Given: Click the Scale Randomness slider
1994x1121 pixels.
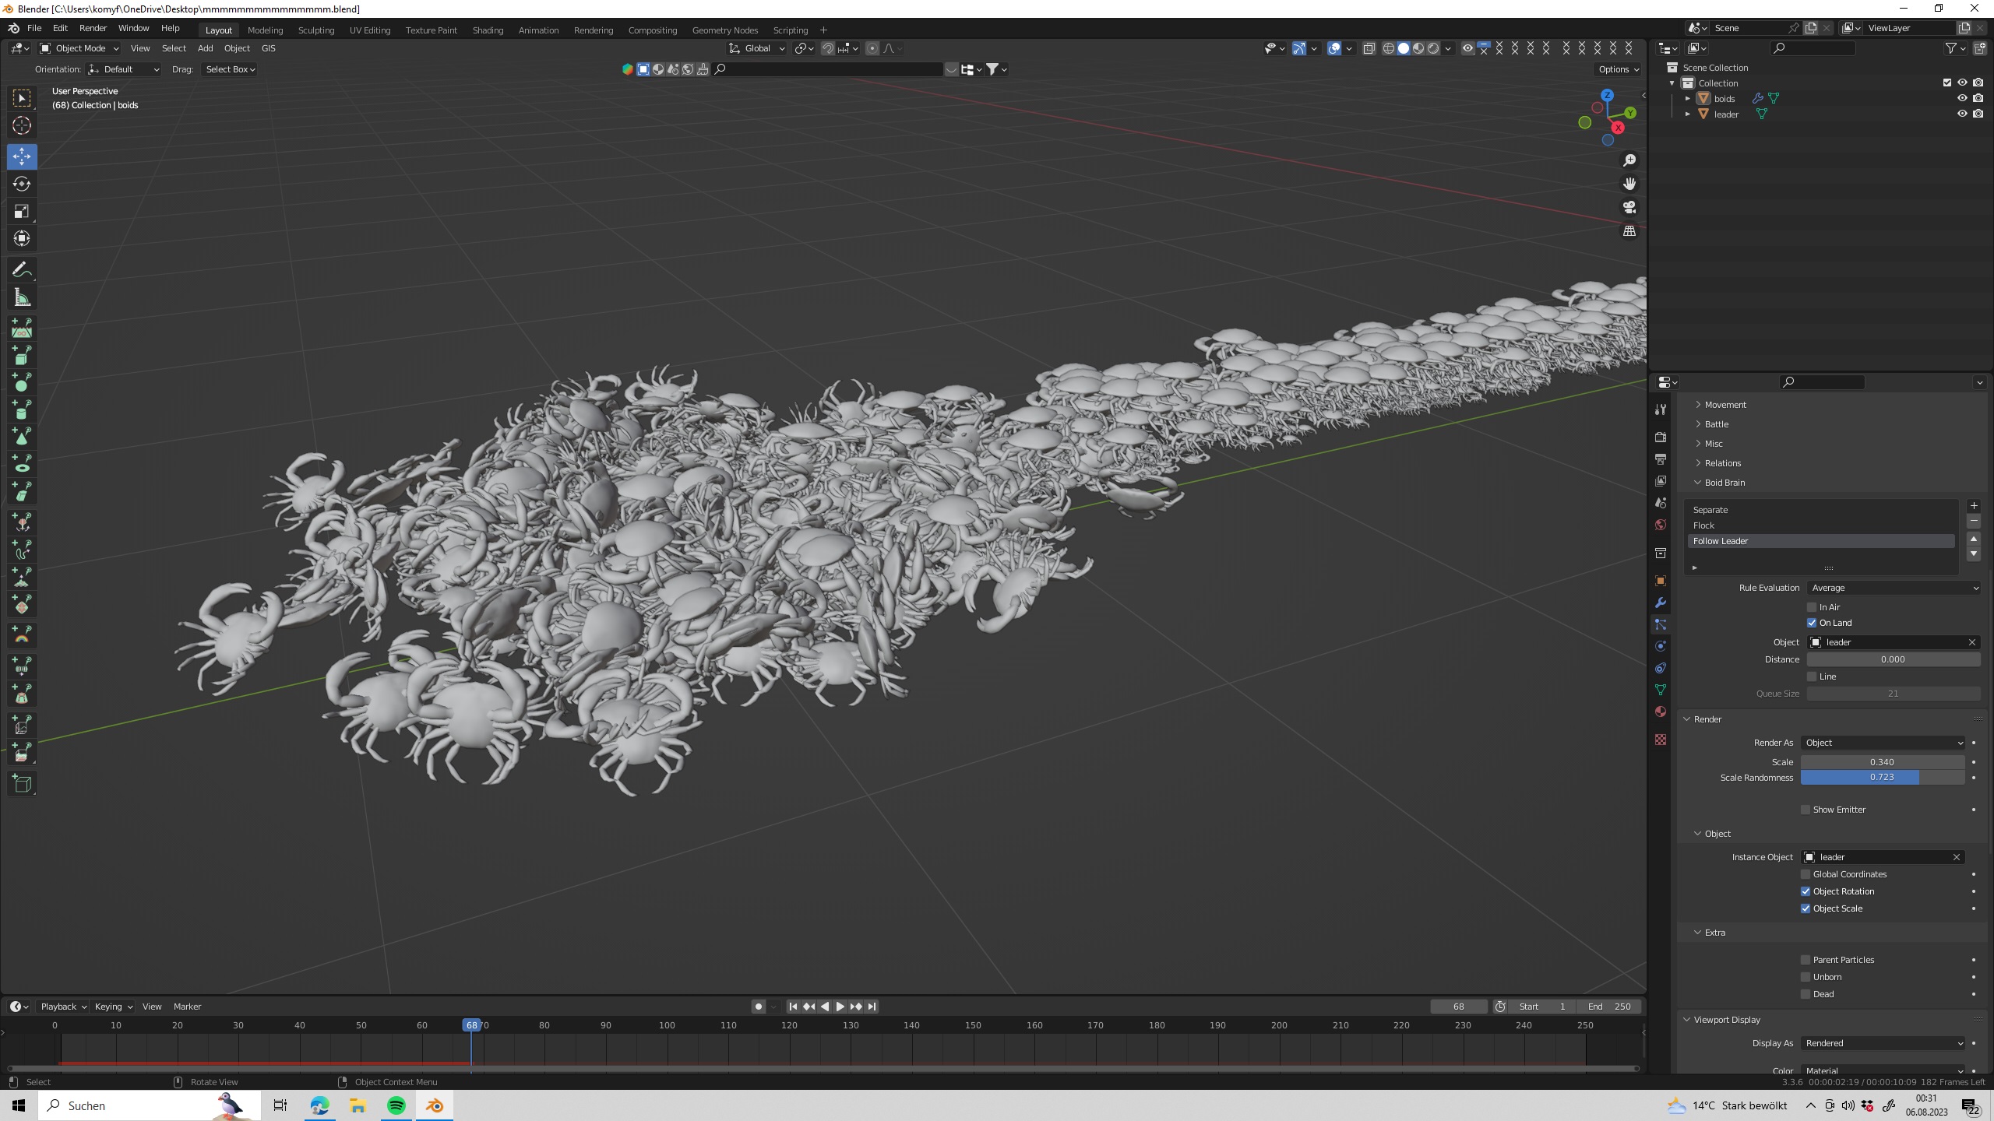Looking at the screenshot, I should coord(1882,778).
